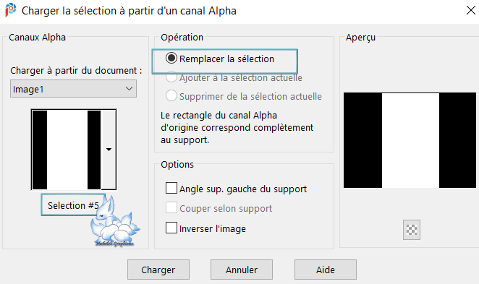Image resolution: width=479 pixels, height=284 pixels.
Task: Open help with the Aide button
Action: [x=326, y=270]
